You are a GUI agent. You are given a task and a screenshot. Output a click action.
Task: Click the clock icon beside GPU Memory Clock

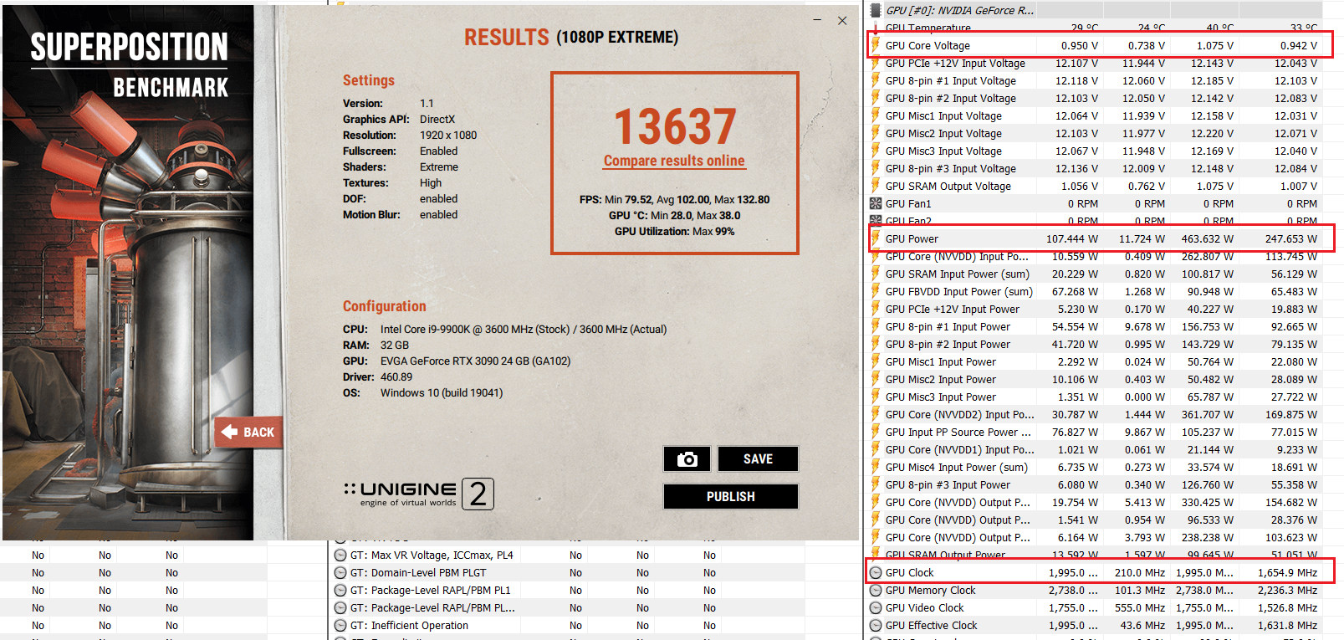click(876, 590)
